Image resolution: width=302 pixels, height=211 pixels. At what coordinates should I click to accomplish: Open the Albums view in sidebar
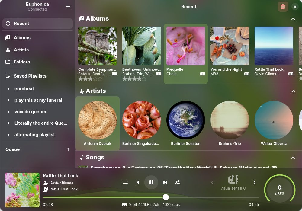[x=37, y=38]
